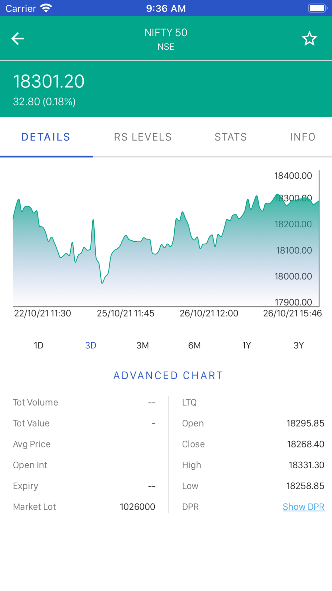
Task: Click the Show DPR link
Action: point(303,507)
